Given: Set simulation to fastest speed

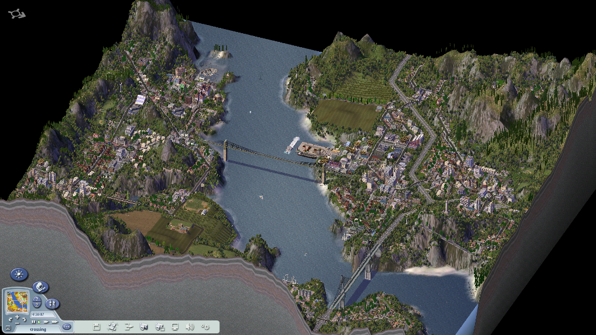Looking at the screenshot, I should pyautogui.click(x=55, y=322).
